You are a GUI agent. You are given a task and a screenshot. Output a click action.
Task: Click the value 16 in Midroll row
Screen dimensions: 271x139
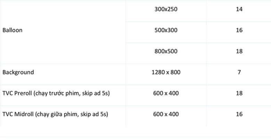[x=239, y=114]
